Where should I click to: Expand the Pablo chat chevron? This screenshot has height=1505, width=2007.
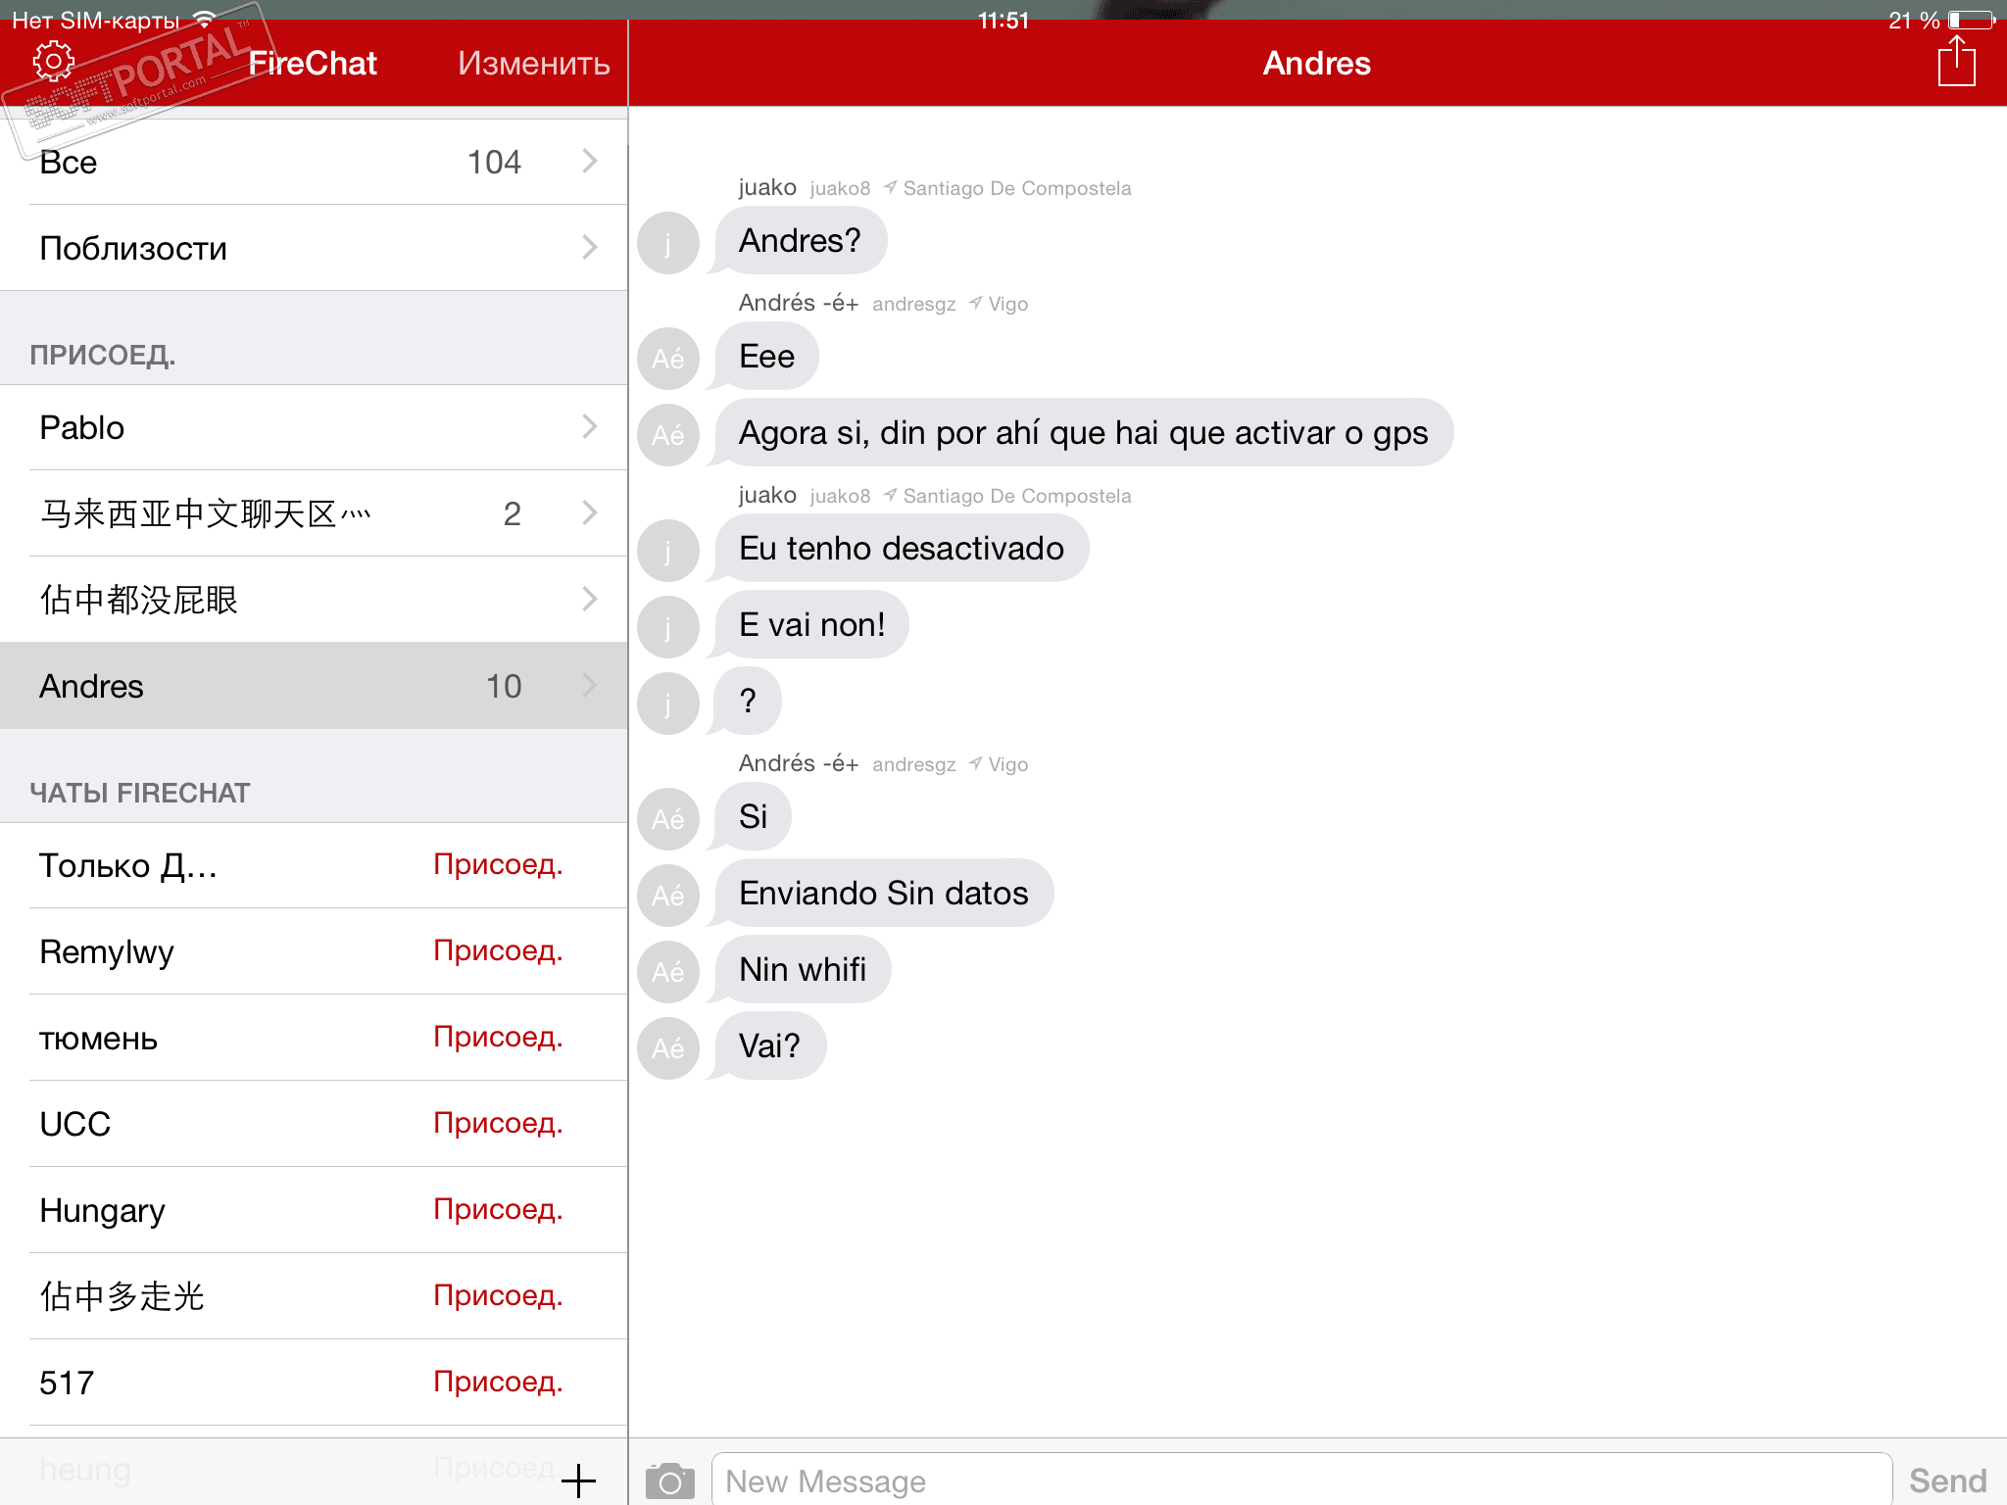tap(589, 427)
